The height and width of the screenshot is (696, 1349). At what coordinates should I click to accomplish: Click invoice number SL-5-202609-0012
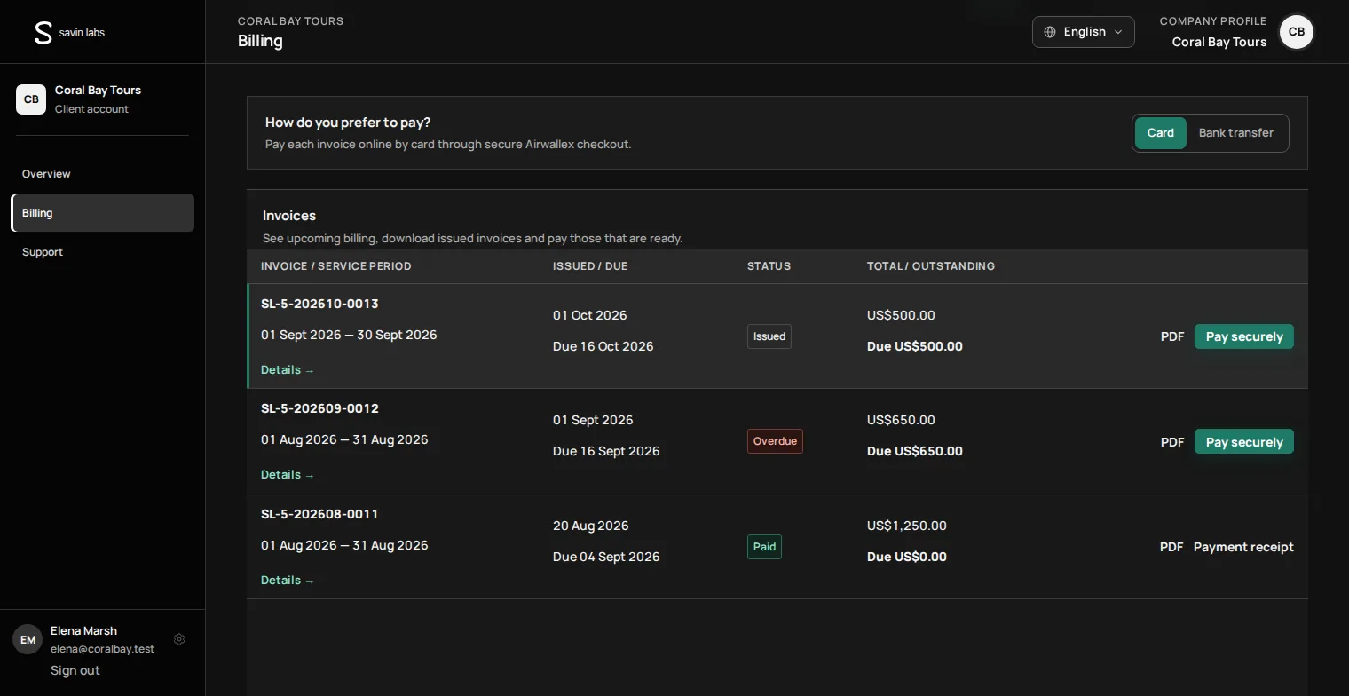[x=319, y=408]
